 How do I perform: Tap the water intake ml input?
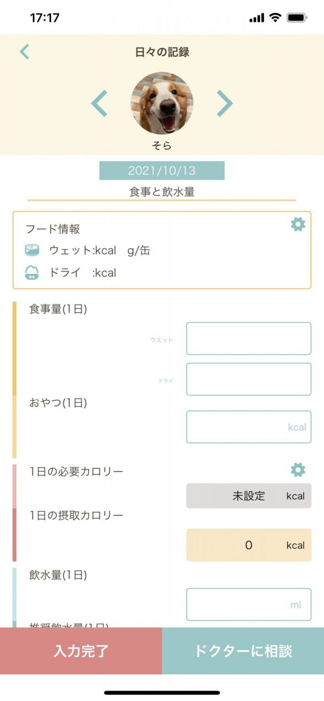[x=249, y=605]
